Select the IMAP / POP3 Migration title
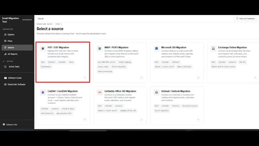Image resolution: width=259 pixels, height=146 pixels. [x=116, y=47]
